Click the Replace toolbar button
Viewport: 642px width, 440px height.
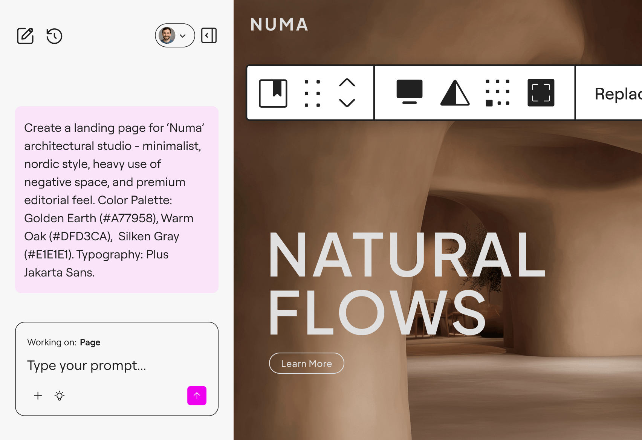617,93
